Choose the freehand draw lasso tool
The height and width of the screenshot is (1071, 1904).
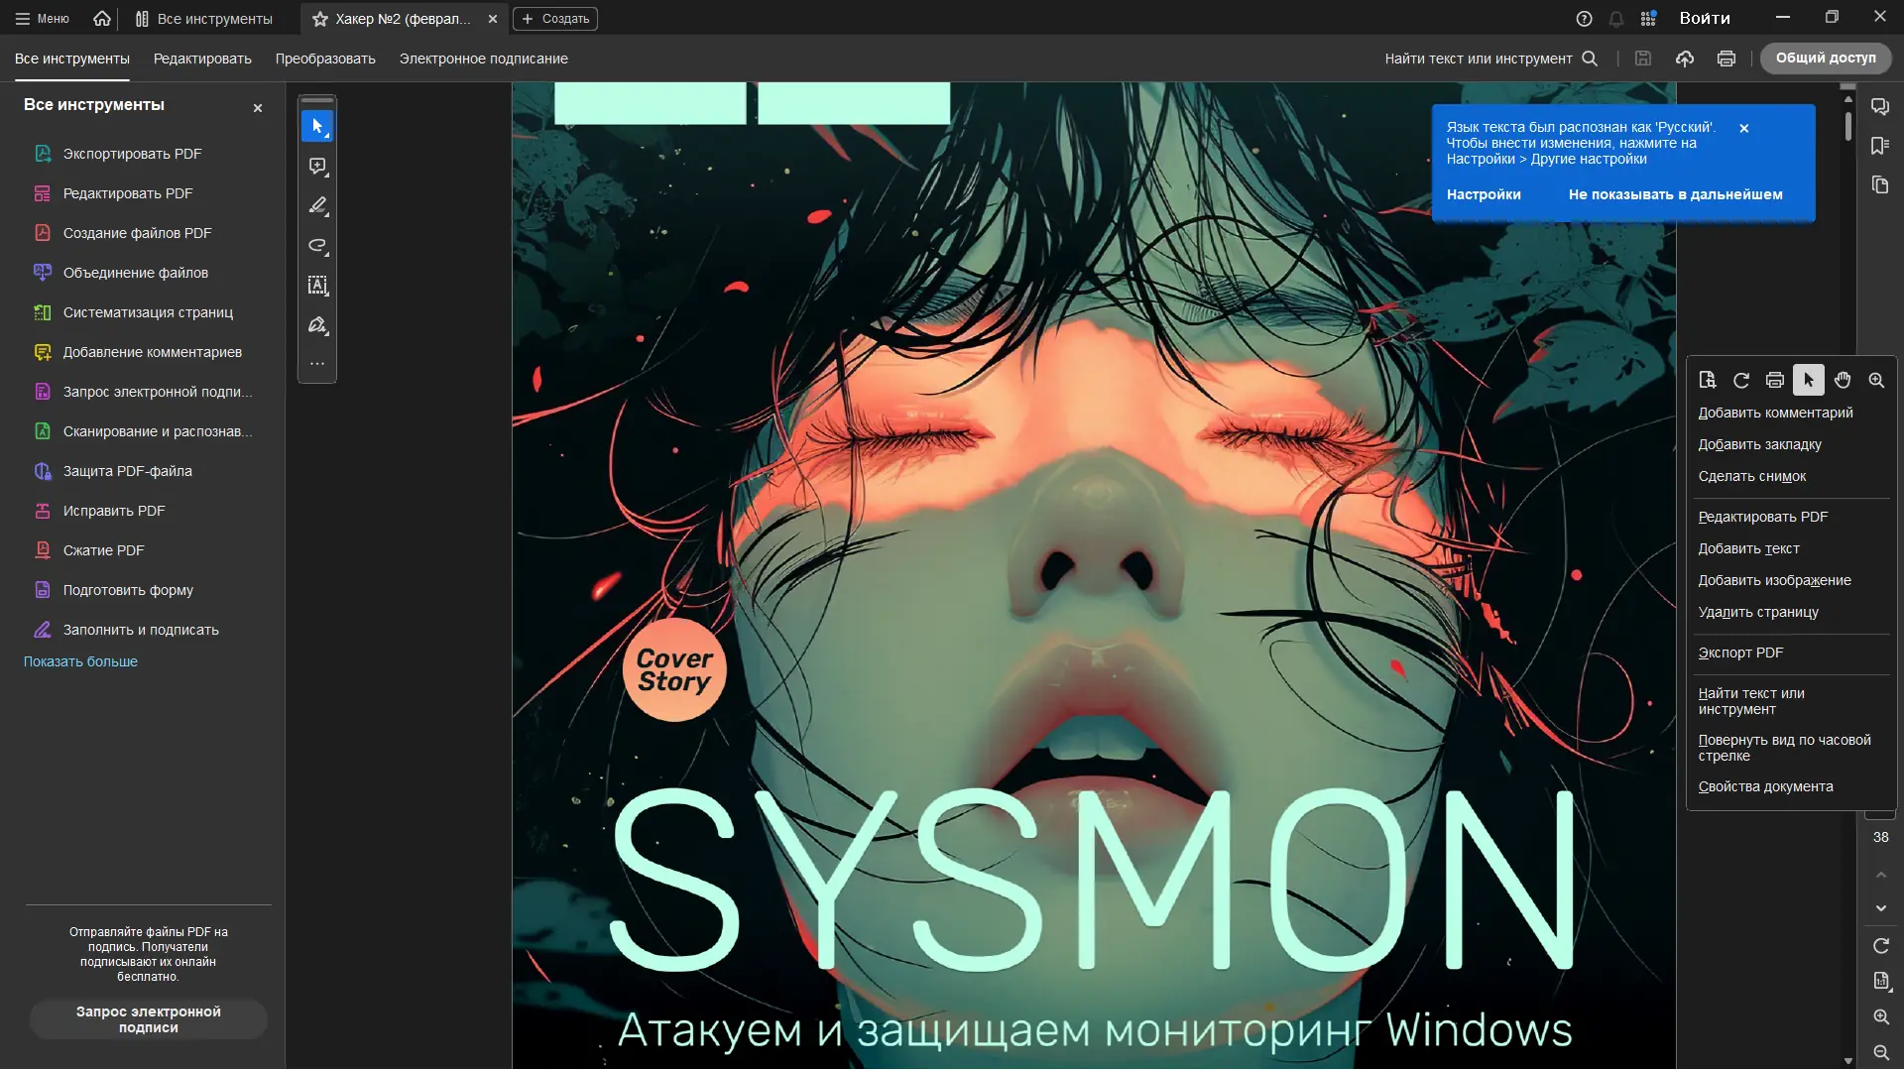tap(317, 245)
